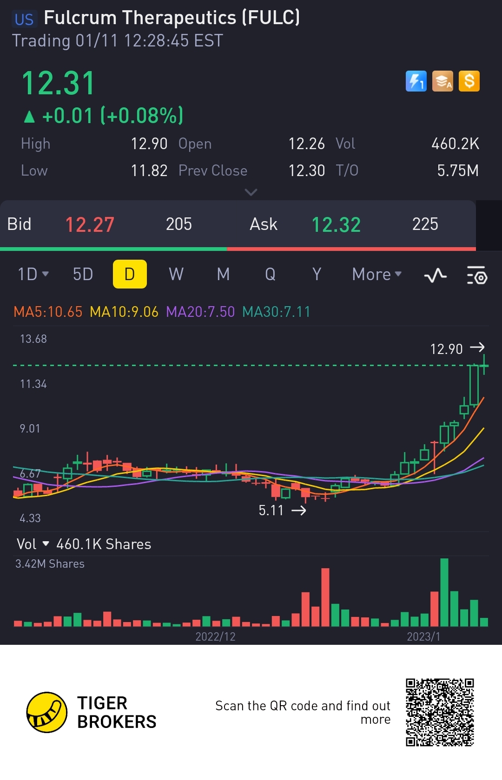Select the Y yearly chart tab
The width and height of the screenshot is (502, 780).
click(x=317, y=274)
